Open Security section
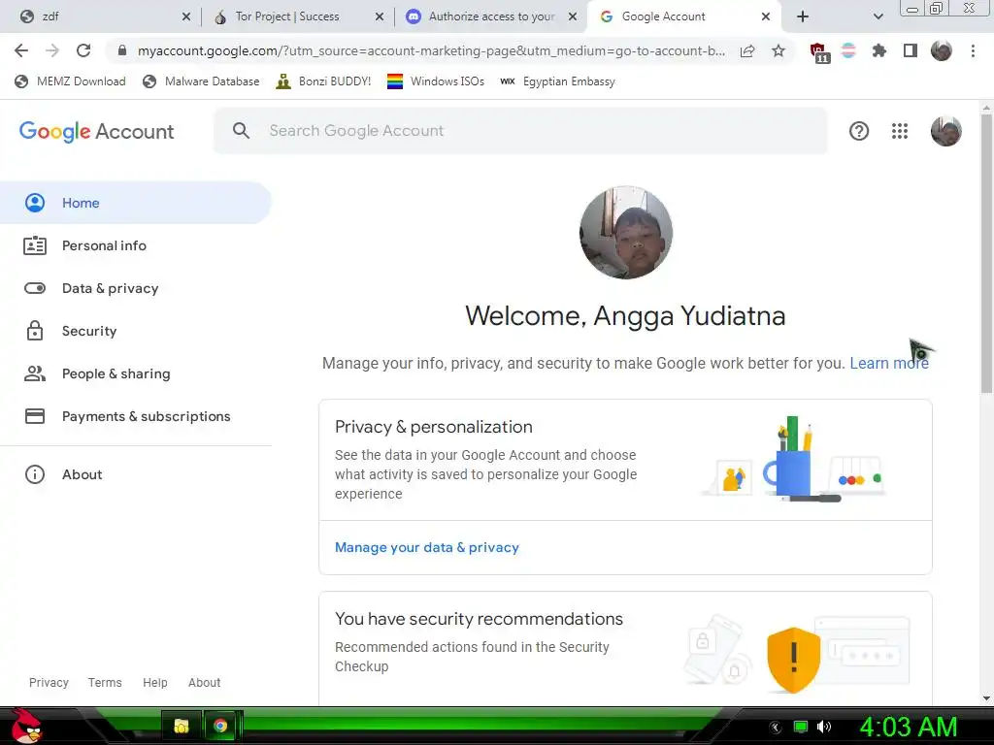This screenshot has width=994, height=745. (136, 331)
